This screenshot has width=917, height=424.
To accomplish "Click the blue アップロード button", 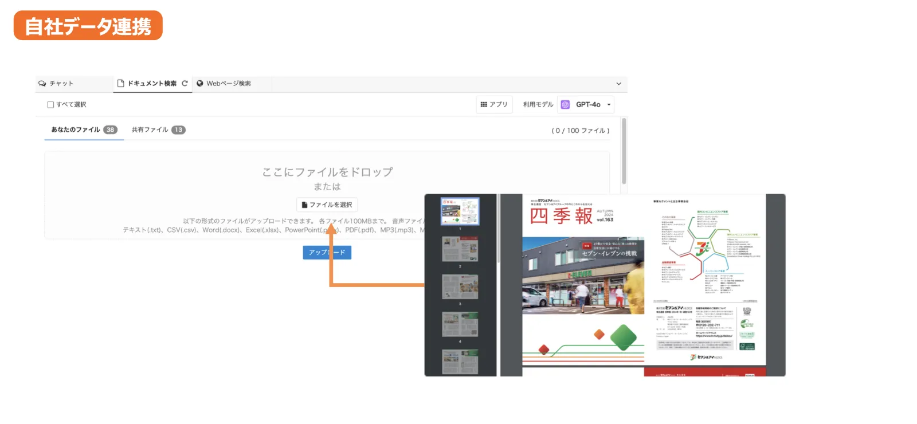I will (x=327, y=252).
